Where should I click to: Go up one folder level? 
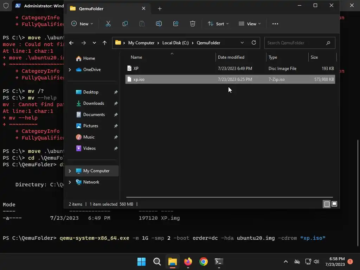coord(104,43)
